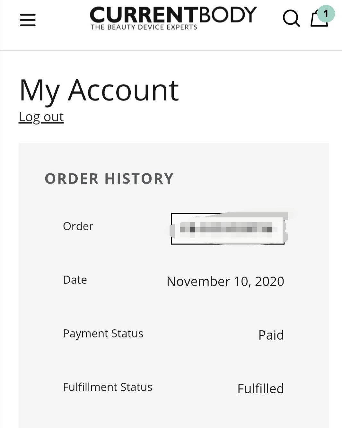Open the blurred order number link
The width and height of the screenshot is (342, 428).
pos(227,229)
